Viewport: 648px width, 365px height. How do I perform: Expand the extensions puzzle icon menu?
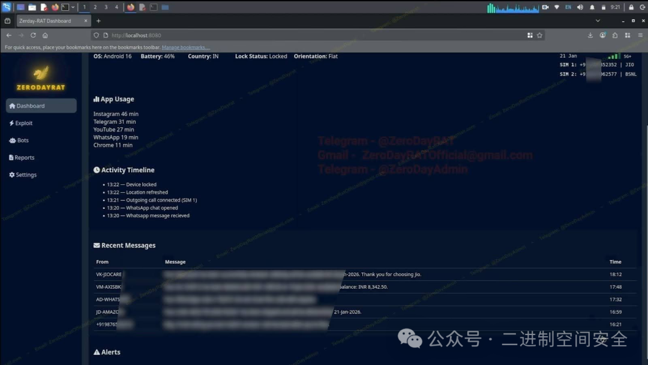point(616,35)
